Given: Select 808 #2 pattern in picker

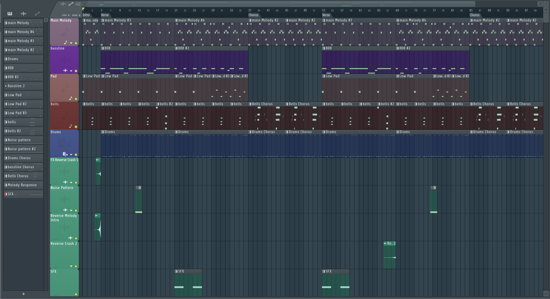Looking at the screenshot, I should (23, 77).
